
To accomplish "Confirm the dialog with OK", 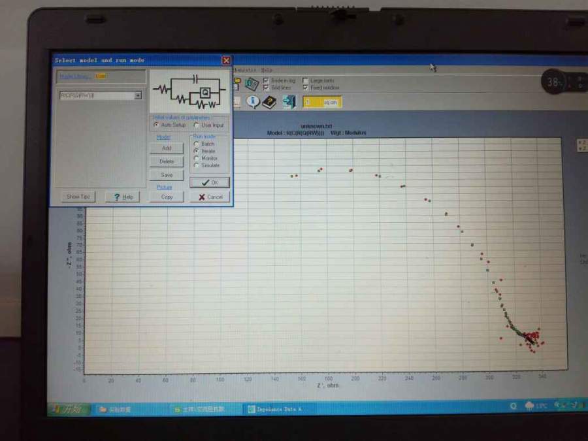I will (210, 183).
